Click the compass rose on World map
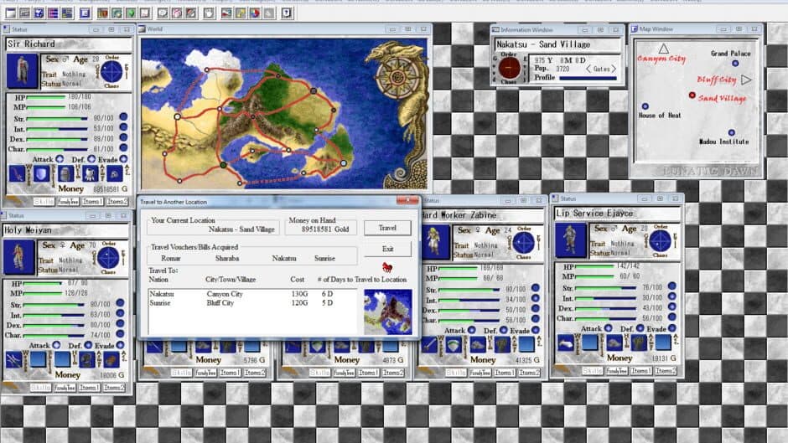The image size is (788, 443). tap(397, 77)
